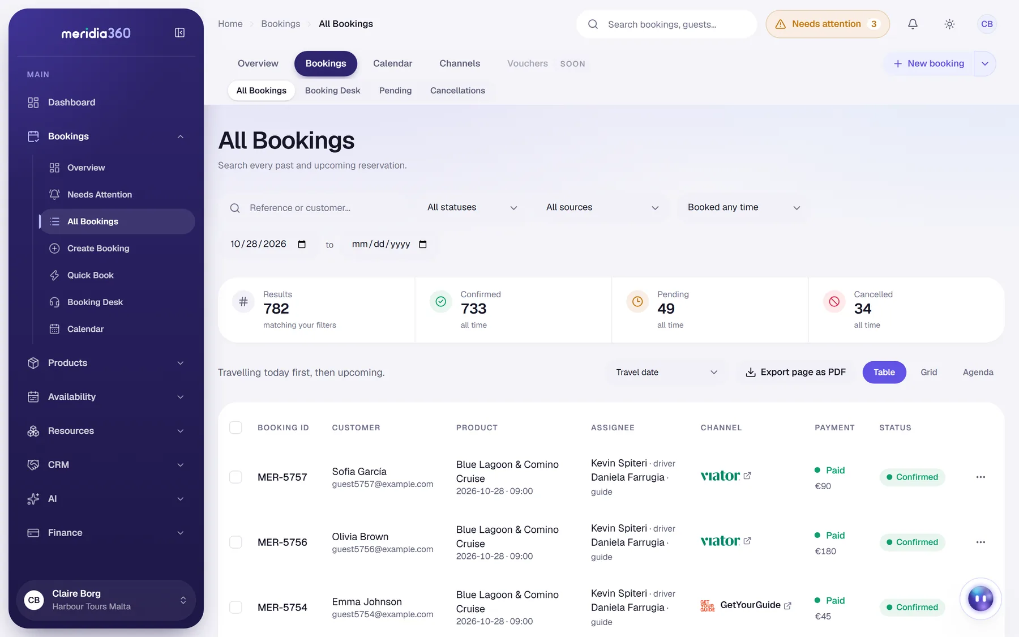
Task: Open row actions menu for MER-5757
Action: [x=981, y=477]
